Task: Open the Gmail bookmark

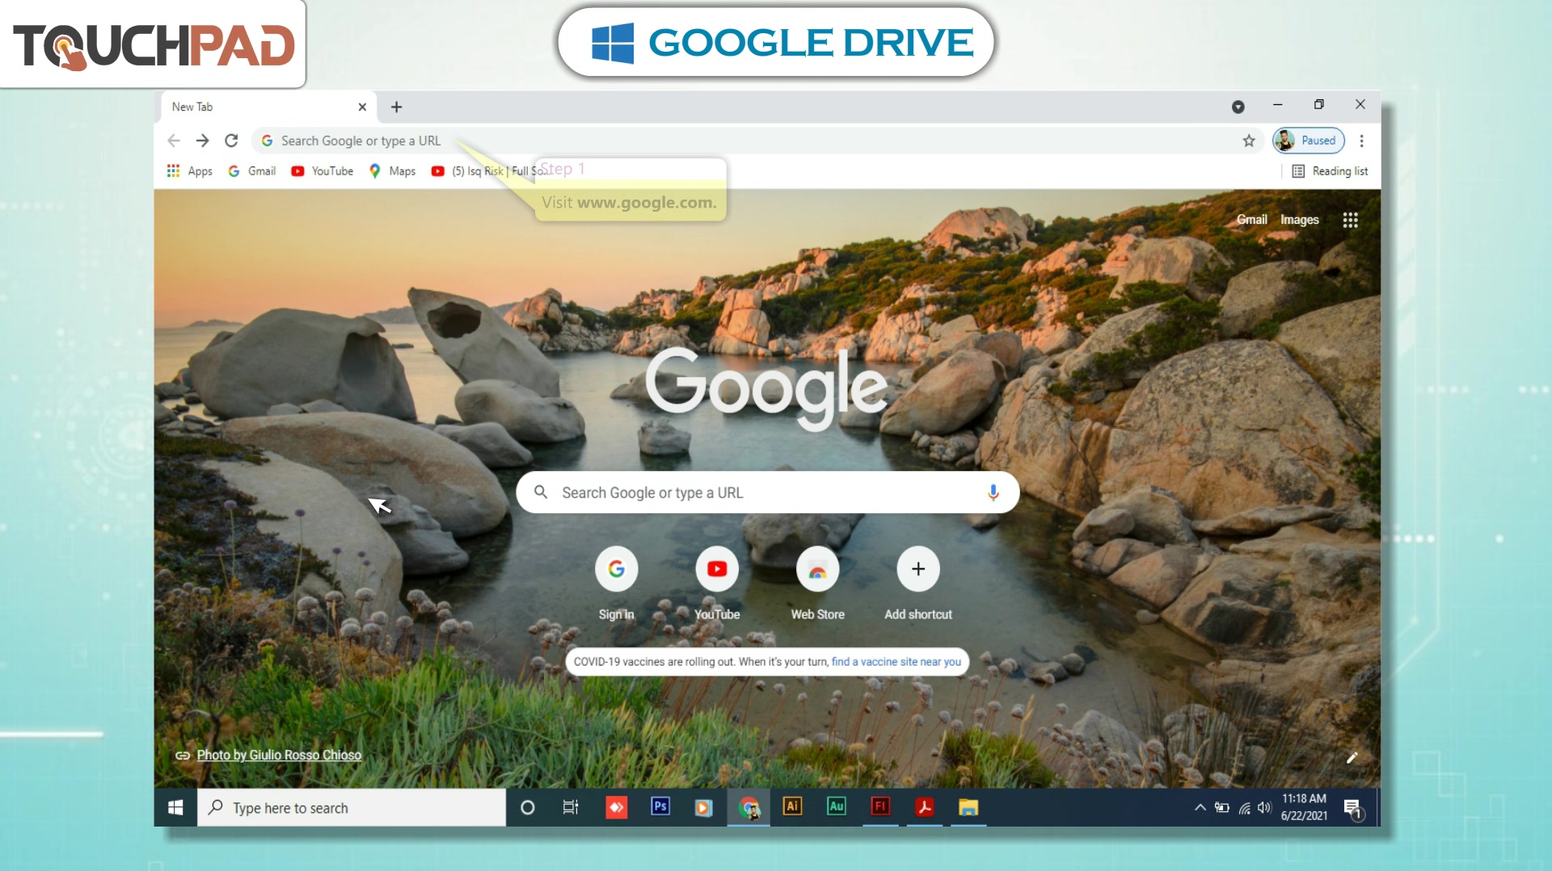Action: [252, 170]
